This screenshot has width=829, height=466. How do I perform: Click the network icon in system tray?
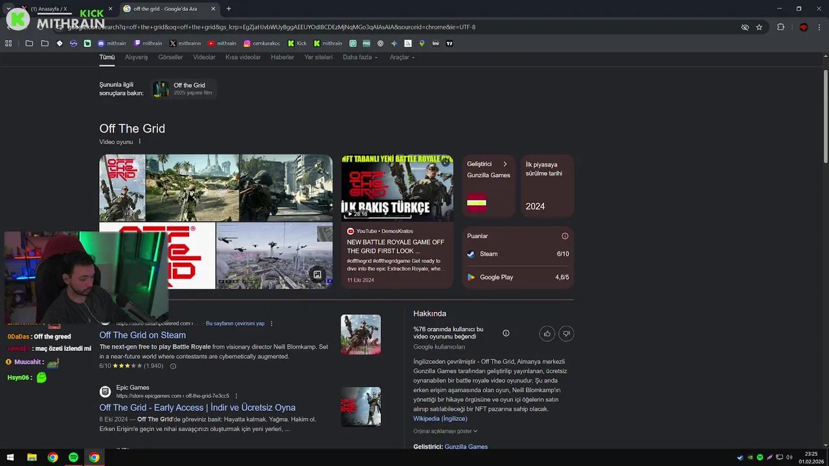click(779, 458)
